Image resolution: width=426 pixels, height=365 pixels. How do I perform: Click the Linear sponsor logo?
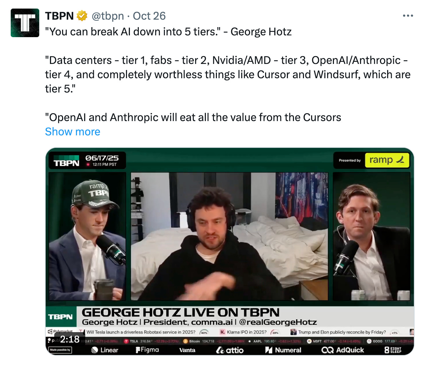(105, 350)
